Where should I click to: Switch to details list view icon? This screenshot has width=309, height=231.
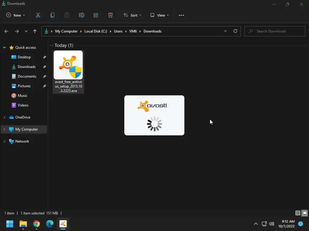click(x=298, y=213)
